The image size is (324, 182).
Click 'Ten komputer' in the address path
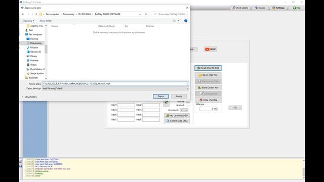(x=52, y=14)
